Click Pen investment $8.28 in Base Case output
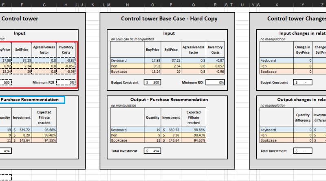 point(171,135)
